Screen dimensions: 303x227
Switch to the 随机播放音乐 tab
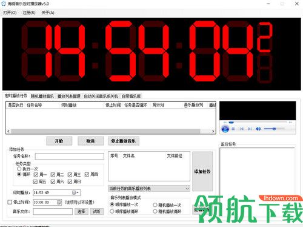42,97
